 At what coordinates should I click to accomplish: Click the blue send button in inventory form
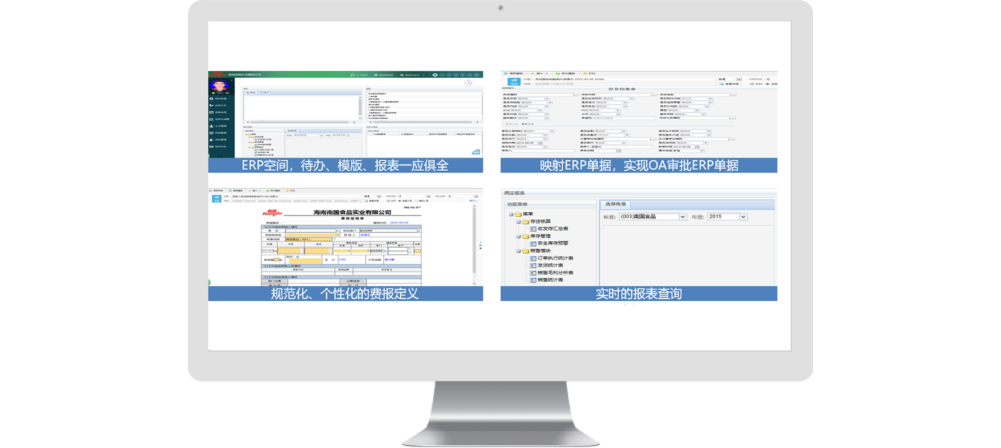[x=513, y=82]
